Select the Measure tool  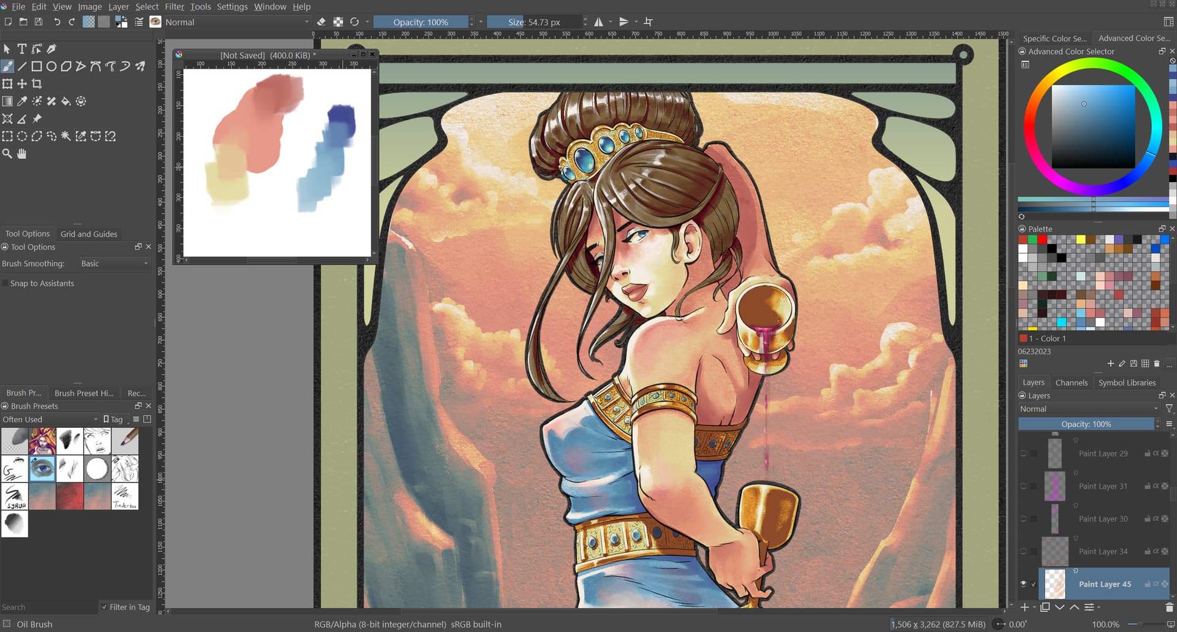22,119
